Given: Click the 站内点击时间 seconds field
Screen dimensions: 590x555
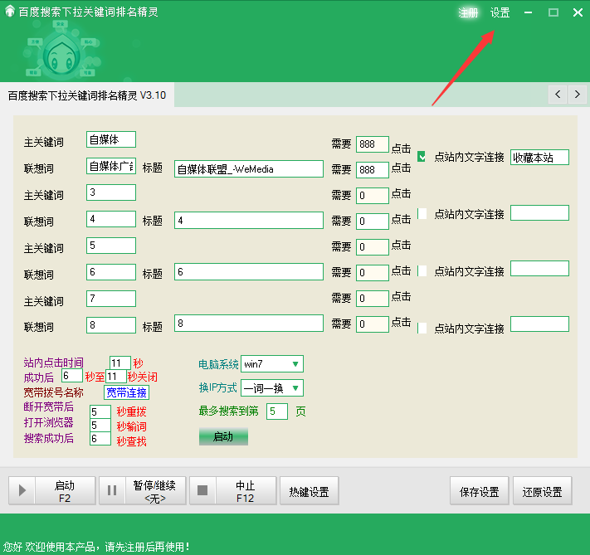Looking at the screenshot, I should pos(120,363).
